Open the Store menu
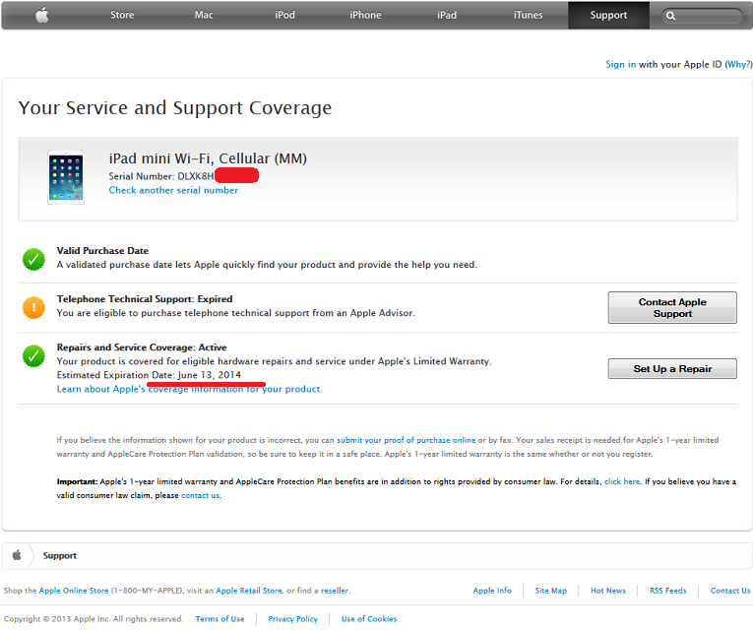Viewport: 753px width, 630px height. tap(122, 15)
